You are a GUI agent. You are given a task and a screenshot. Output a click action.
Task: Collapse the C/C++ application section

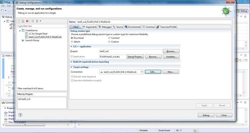point(71,47)
